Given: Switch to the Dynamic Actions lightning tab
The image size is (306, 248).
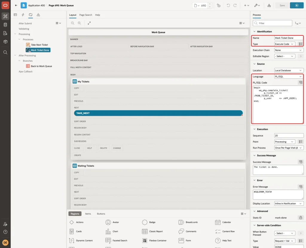Looking at the screenshot, I should 23,15.
